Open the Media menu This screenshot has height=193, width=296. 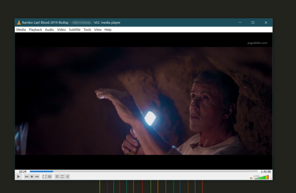click(x=21, y=30)
